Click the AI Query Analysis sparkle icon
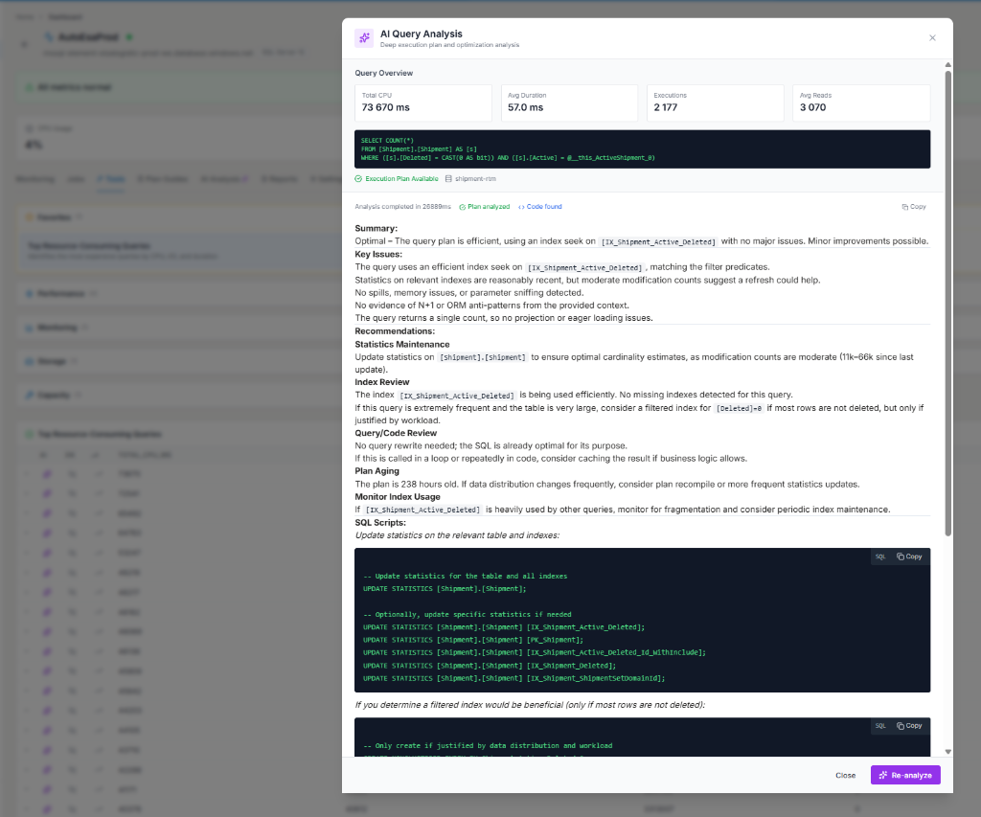 click(364, 37)
